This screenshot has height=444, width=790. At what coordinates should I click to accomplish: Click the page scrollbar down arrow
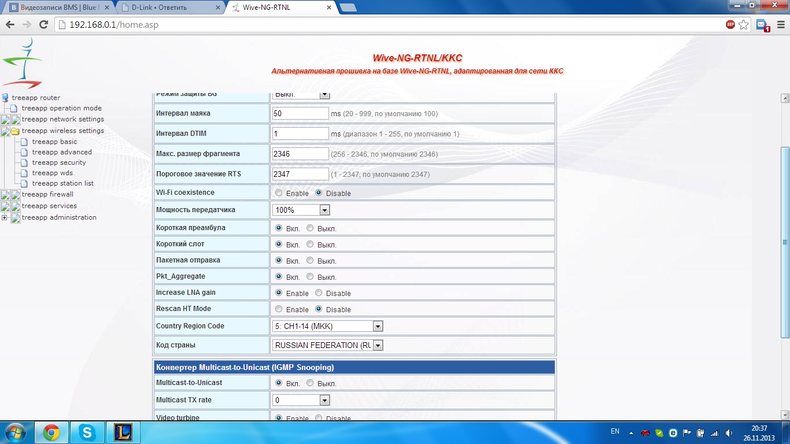(785, 416)
